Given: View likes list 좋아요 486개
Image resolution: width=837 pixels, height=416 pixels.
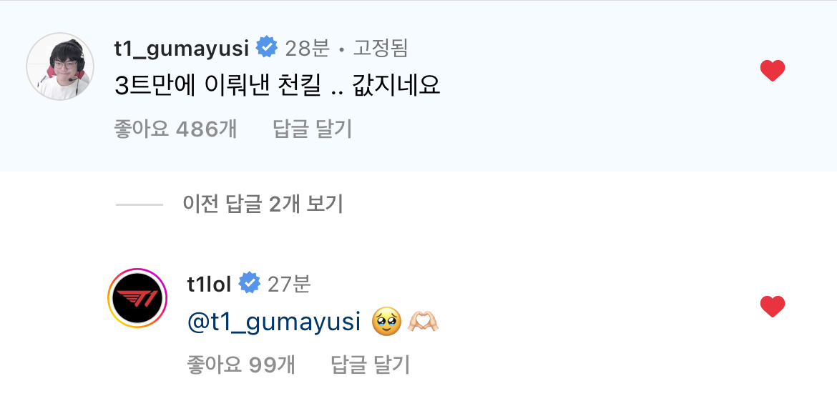Looking at the screenshot, I should coord(175,129).
